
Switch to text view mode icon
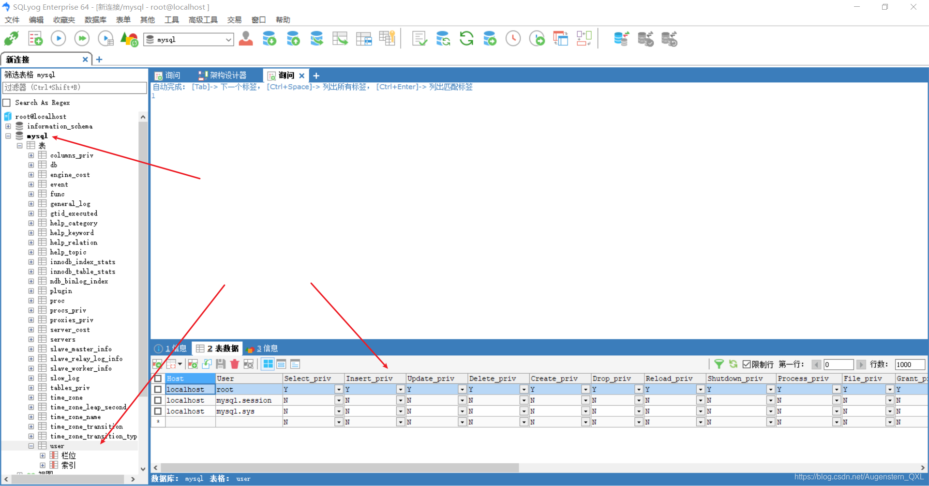(295, 364)
